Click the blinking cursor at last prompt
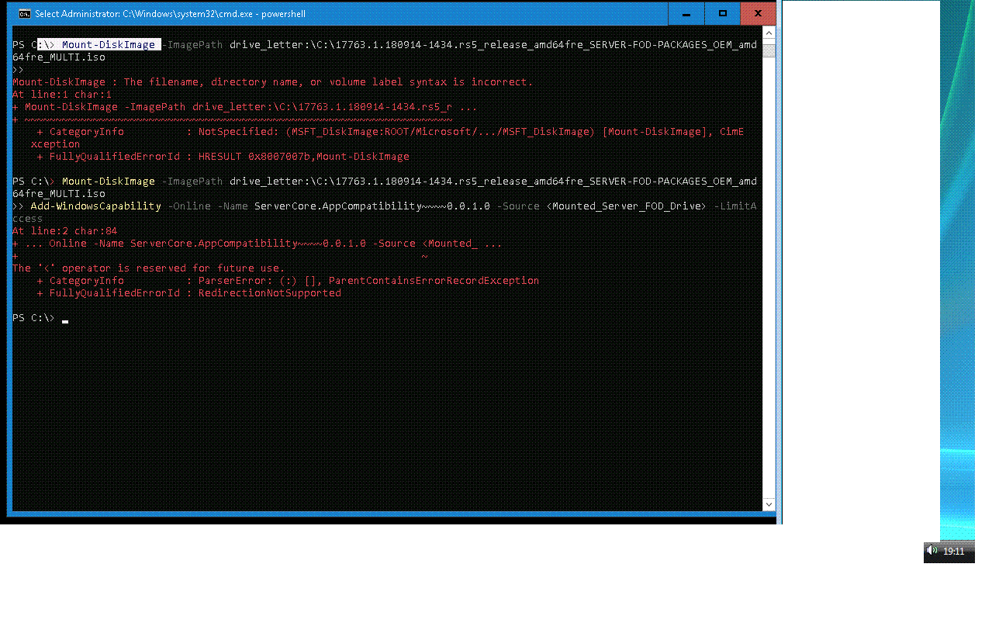 pyautogui.click(x=65, y=319)
